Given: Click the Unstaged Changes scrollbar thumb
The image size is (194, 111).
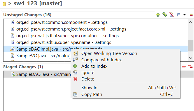Looking at the screenshot, I should (191, 46).
